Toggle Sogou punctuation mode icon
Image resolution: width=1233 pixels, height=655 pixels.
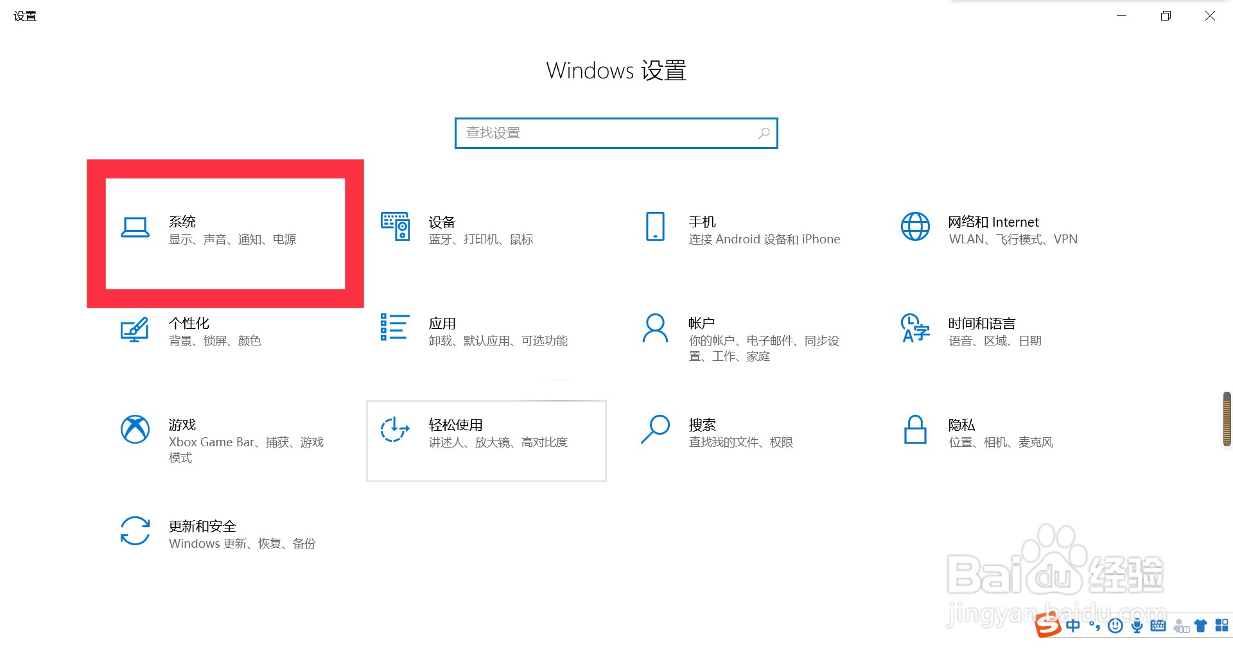pyautogui.click(x=1094, y=625)
